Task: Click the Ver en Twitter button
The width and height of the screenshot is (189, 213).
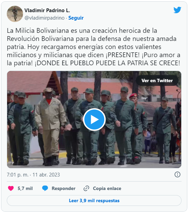Action: 157,80
